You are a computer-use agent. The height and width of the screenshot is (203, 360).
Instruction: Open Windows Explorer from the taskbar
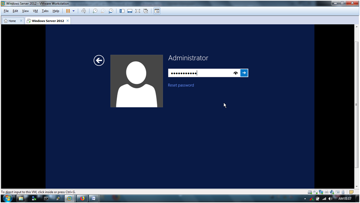click(21, 198)
